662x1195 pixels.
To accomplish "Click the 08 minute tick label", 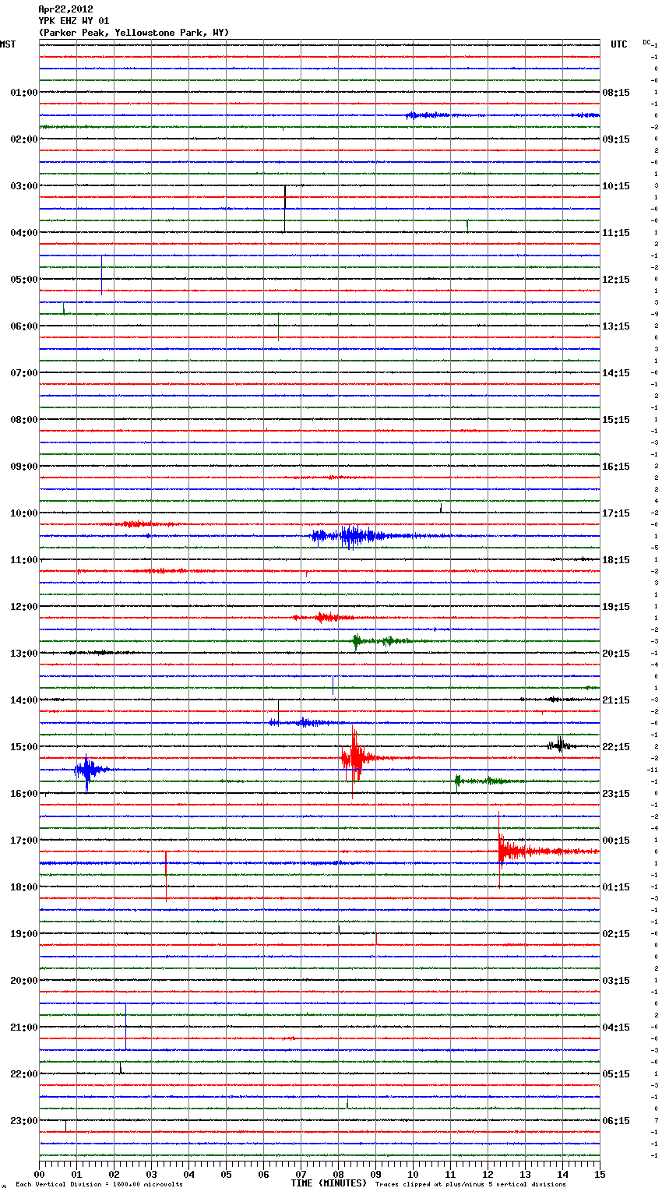I will (338, 1174).
